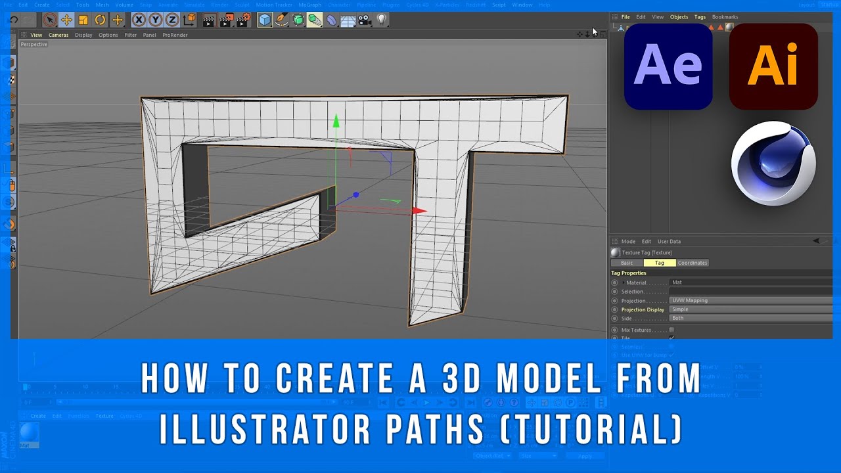This screenshot has width=841, height=473.
Task: Open the floor environment icon
Action: (348, 20)
